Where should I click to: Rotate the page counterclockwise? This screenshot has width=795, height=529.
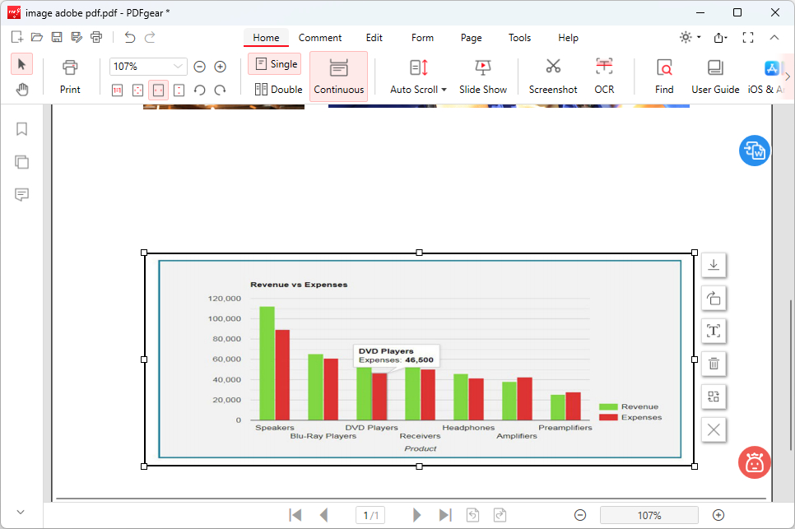[200, 90]
